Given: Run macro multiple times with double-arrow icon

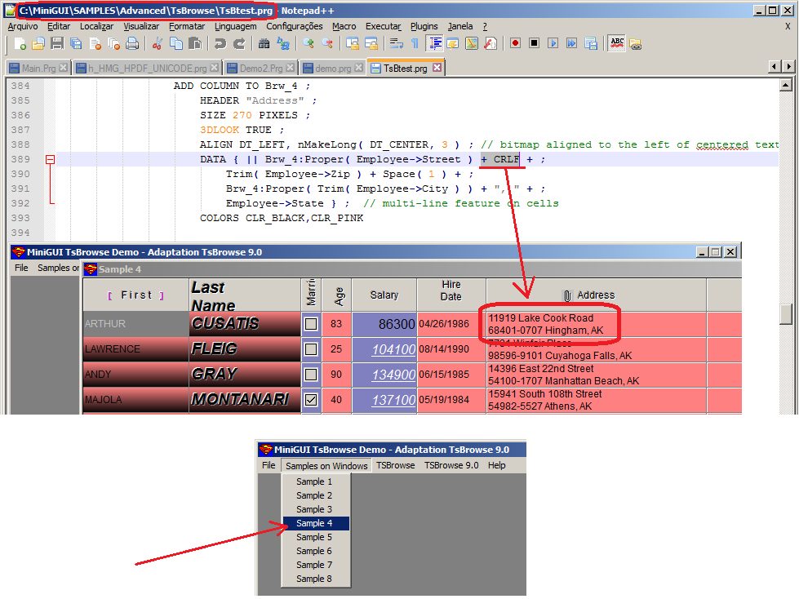Looking at the screenshot, I should 572,44.
